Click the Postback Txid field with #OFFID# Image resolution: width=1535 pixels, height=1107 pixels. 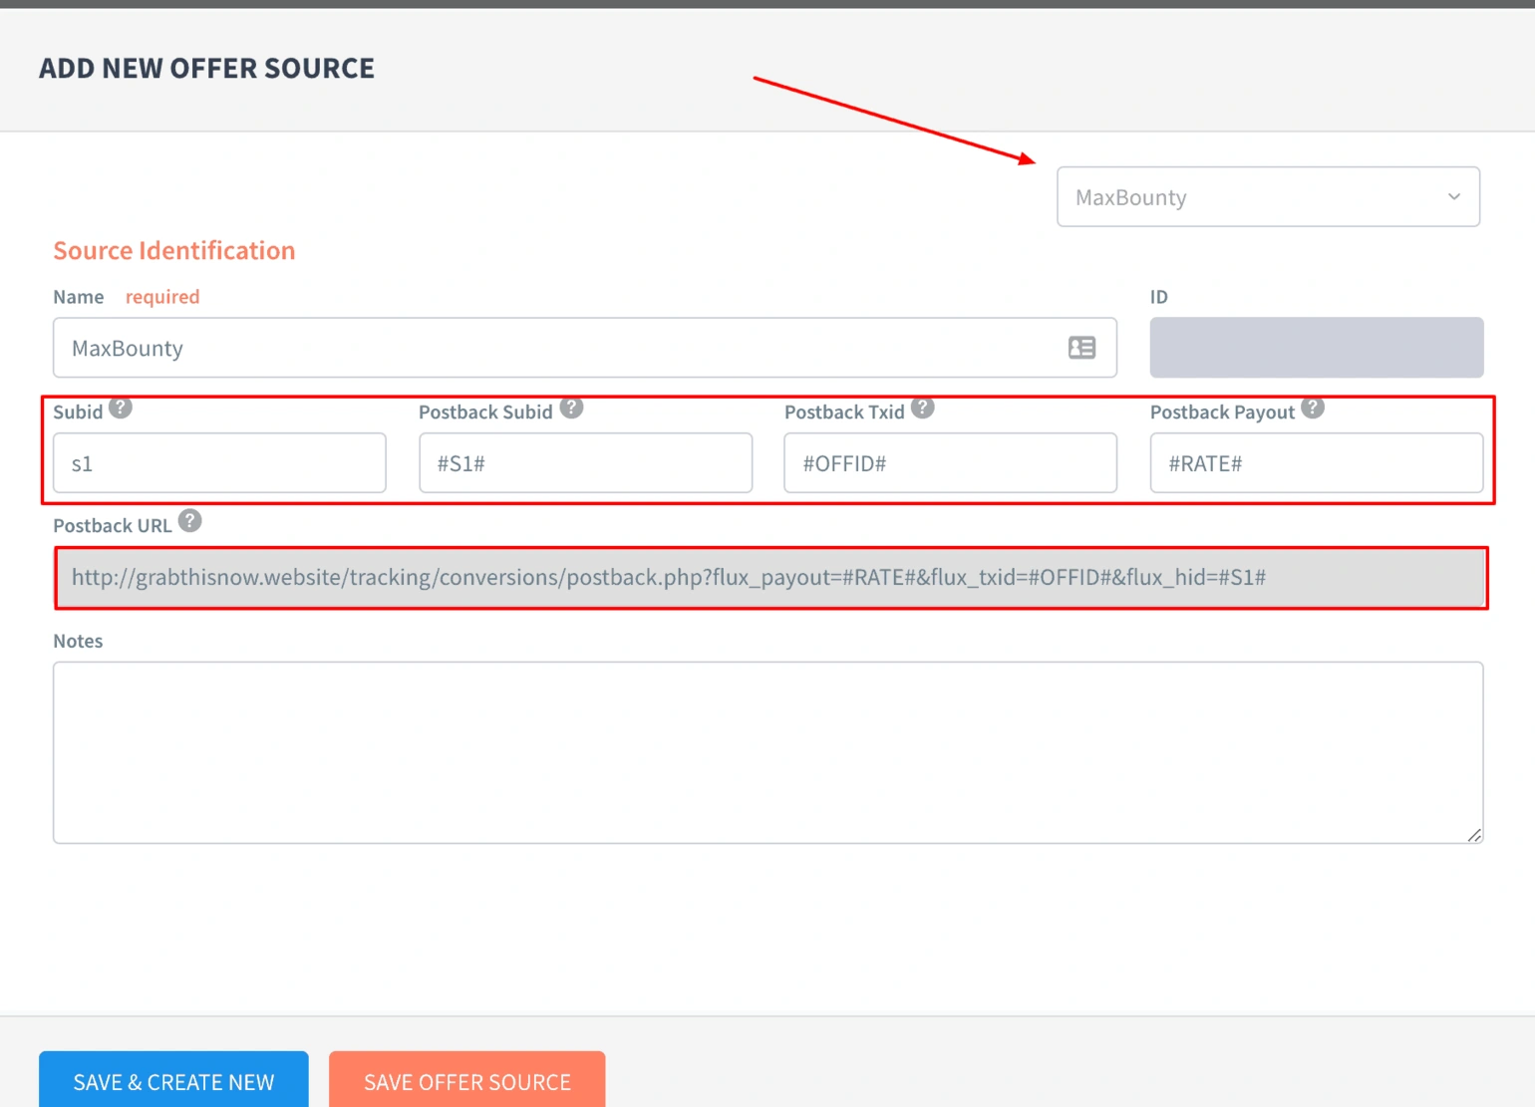coord(950,463)
